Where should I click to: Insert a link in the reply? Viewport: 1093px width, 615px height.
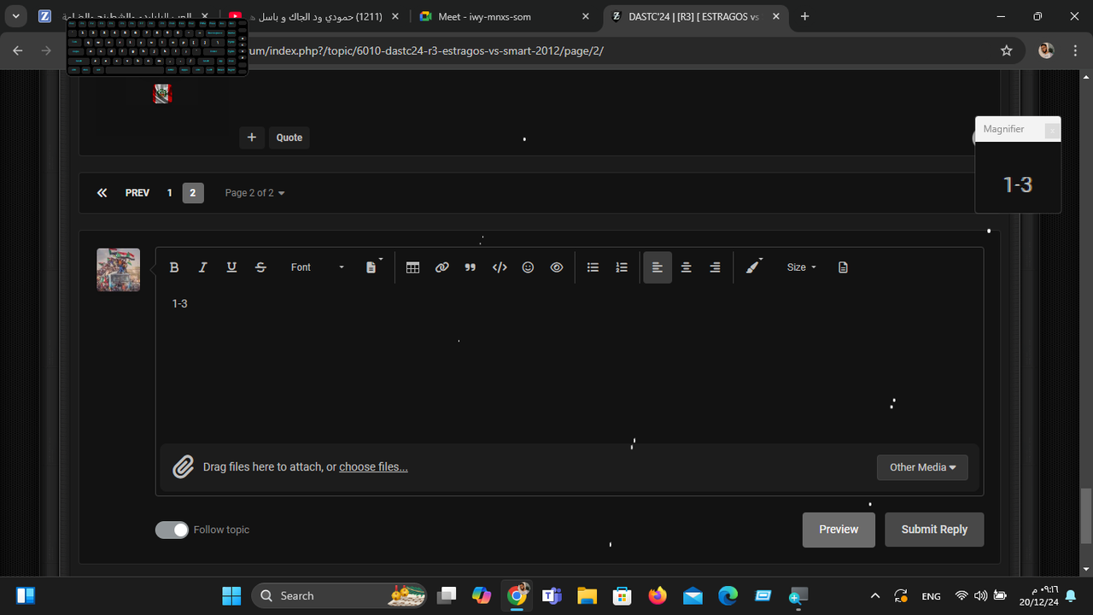click(x=441, y=267)
